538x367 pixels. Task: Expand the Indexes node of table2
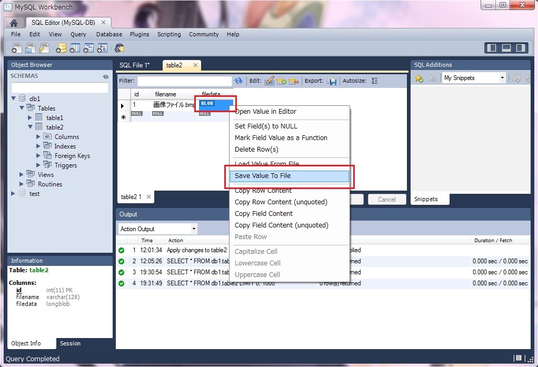pyautogui.click(x=38, y=146)
